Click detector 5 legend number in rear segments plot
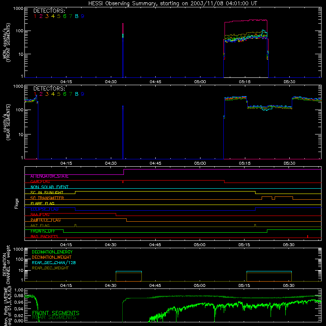The image size is (326, 326). click(59, 94)
